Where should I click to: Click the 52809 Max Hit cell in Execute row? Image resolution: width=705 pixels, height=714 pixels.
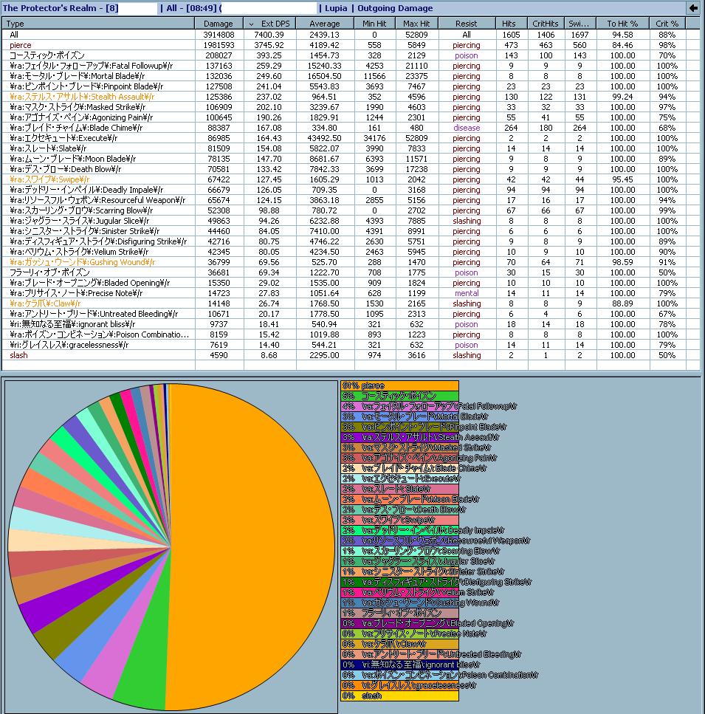tap(417, 138)
